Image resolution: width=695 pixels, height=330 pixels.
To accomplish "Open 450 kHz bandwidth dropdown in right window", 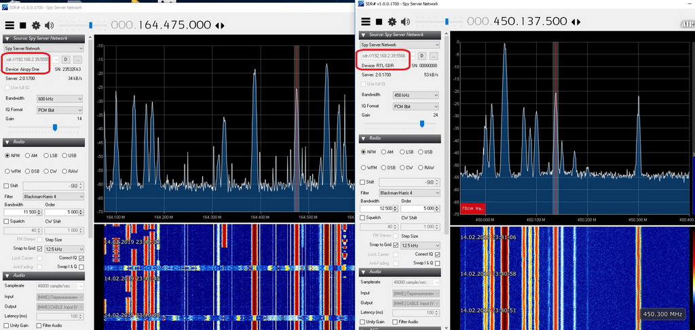I will tap(416, 95).
